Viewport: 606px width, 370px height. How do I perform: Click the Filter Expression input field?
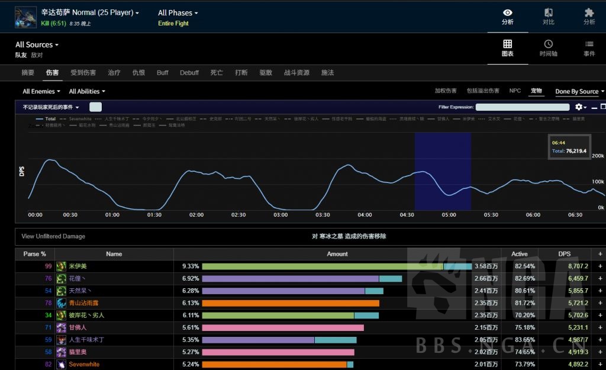coord(522,107)
